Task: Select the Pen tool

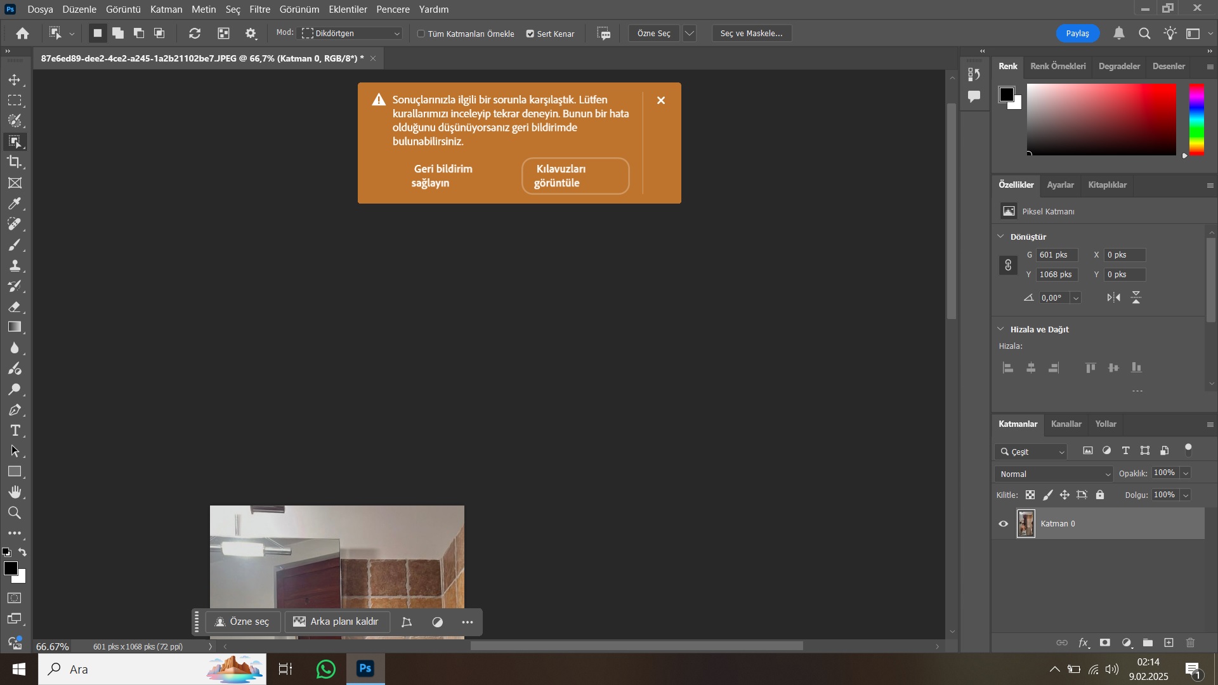Action: coord(15,410)
